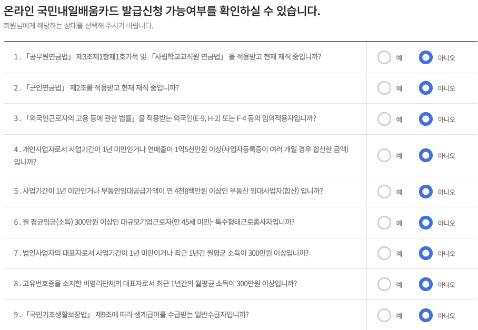This screenshot has height=330, width=478.
Task: Select 아니오 for question 8
Action: pyautogui.click(x=426, y=284)
